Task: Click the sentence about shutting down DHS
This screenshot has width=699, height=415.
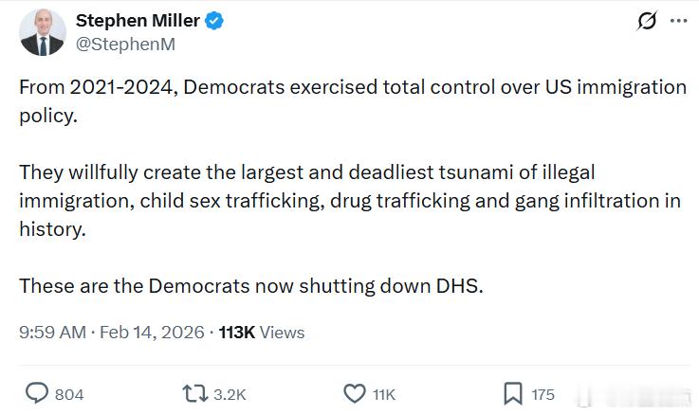Action: coord(251,286)
